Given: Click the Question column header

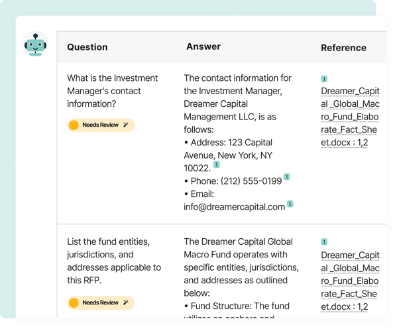Looking at the screenshot, I should pyautogui.click(x=87, y=47).
